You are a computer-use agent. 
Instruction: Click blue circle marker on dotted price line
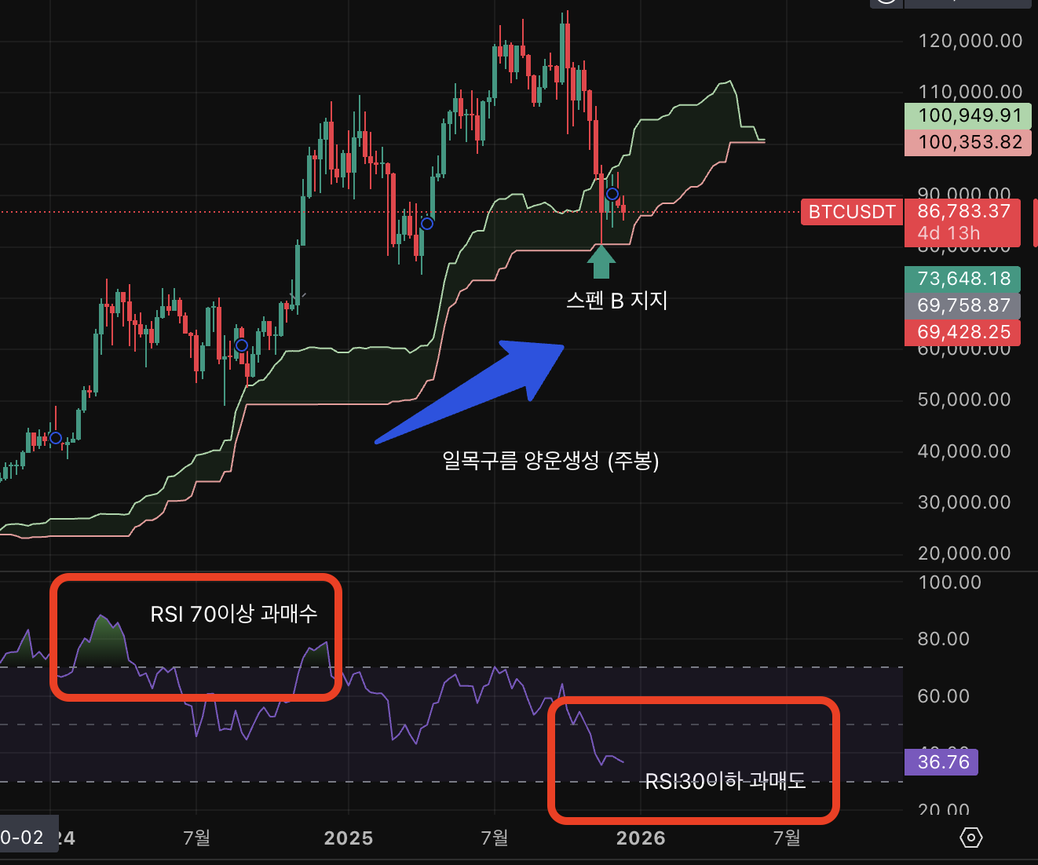click(x=426, y=224)
